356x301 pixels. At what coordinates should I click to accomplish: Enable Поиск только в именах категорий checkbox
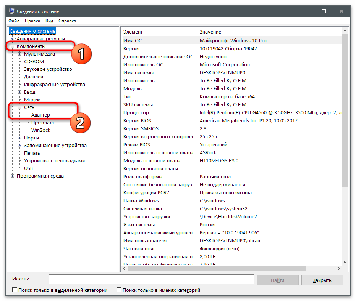click(x=119, y=290)
